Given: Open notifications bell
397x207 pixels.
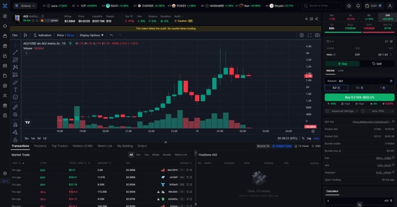Looking at the screenshot, I should [x=358, y=6].
